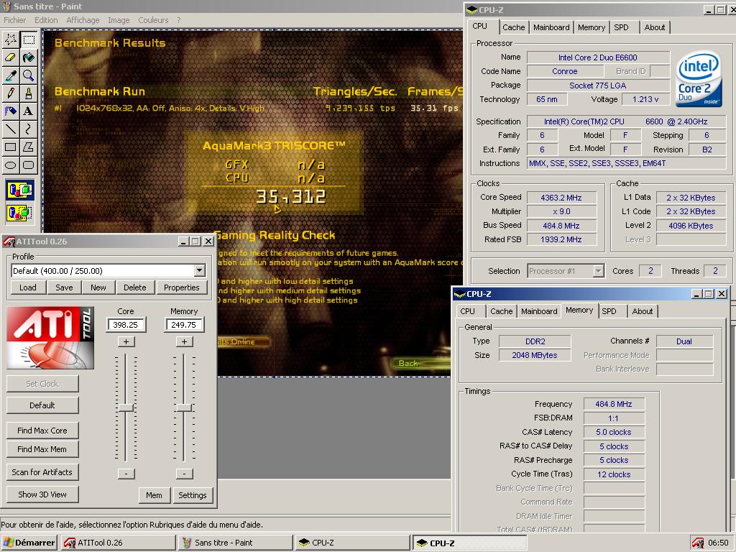Image resolution: width=736 pixels, height=552 pixels.
Task: Open ATITool Settings button
Action: point(193,494)
